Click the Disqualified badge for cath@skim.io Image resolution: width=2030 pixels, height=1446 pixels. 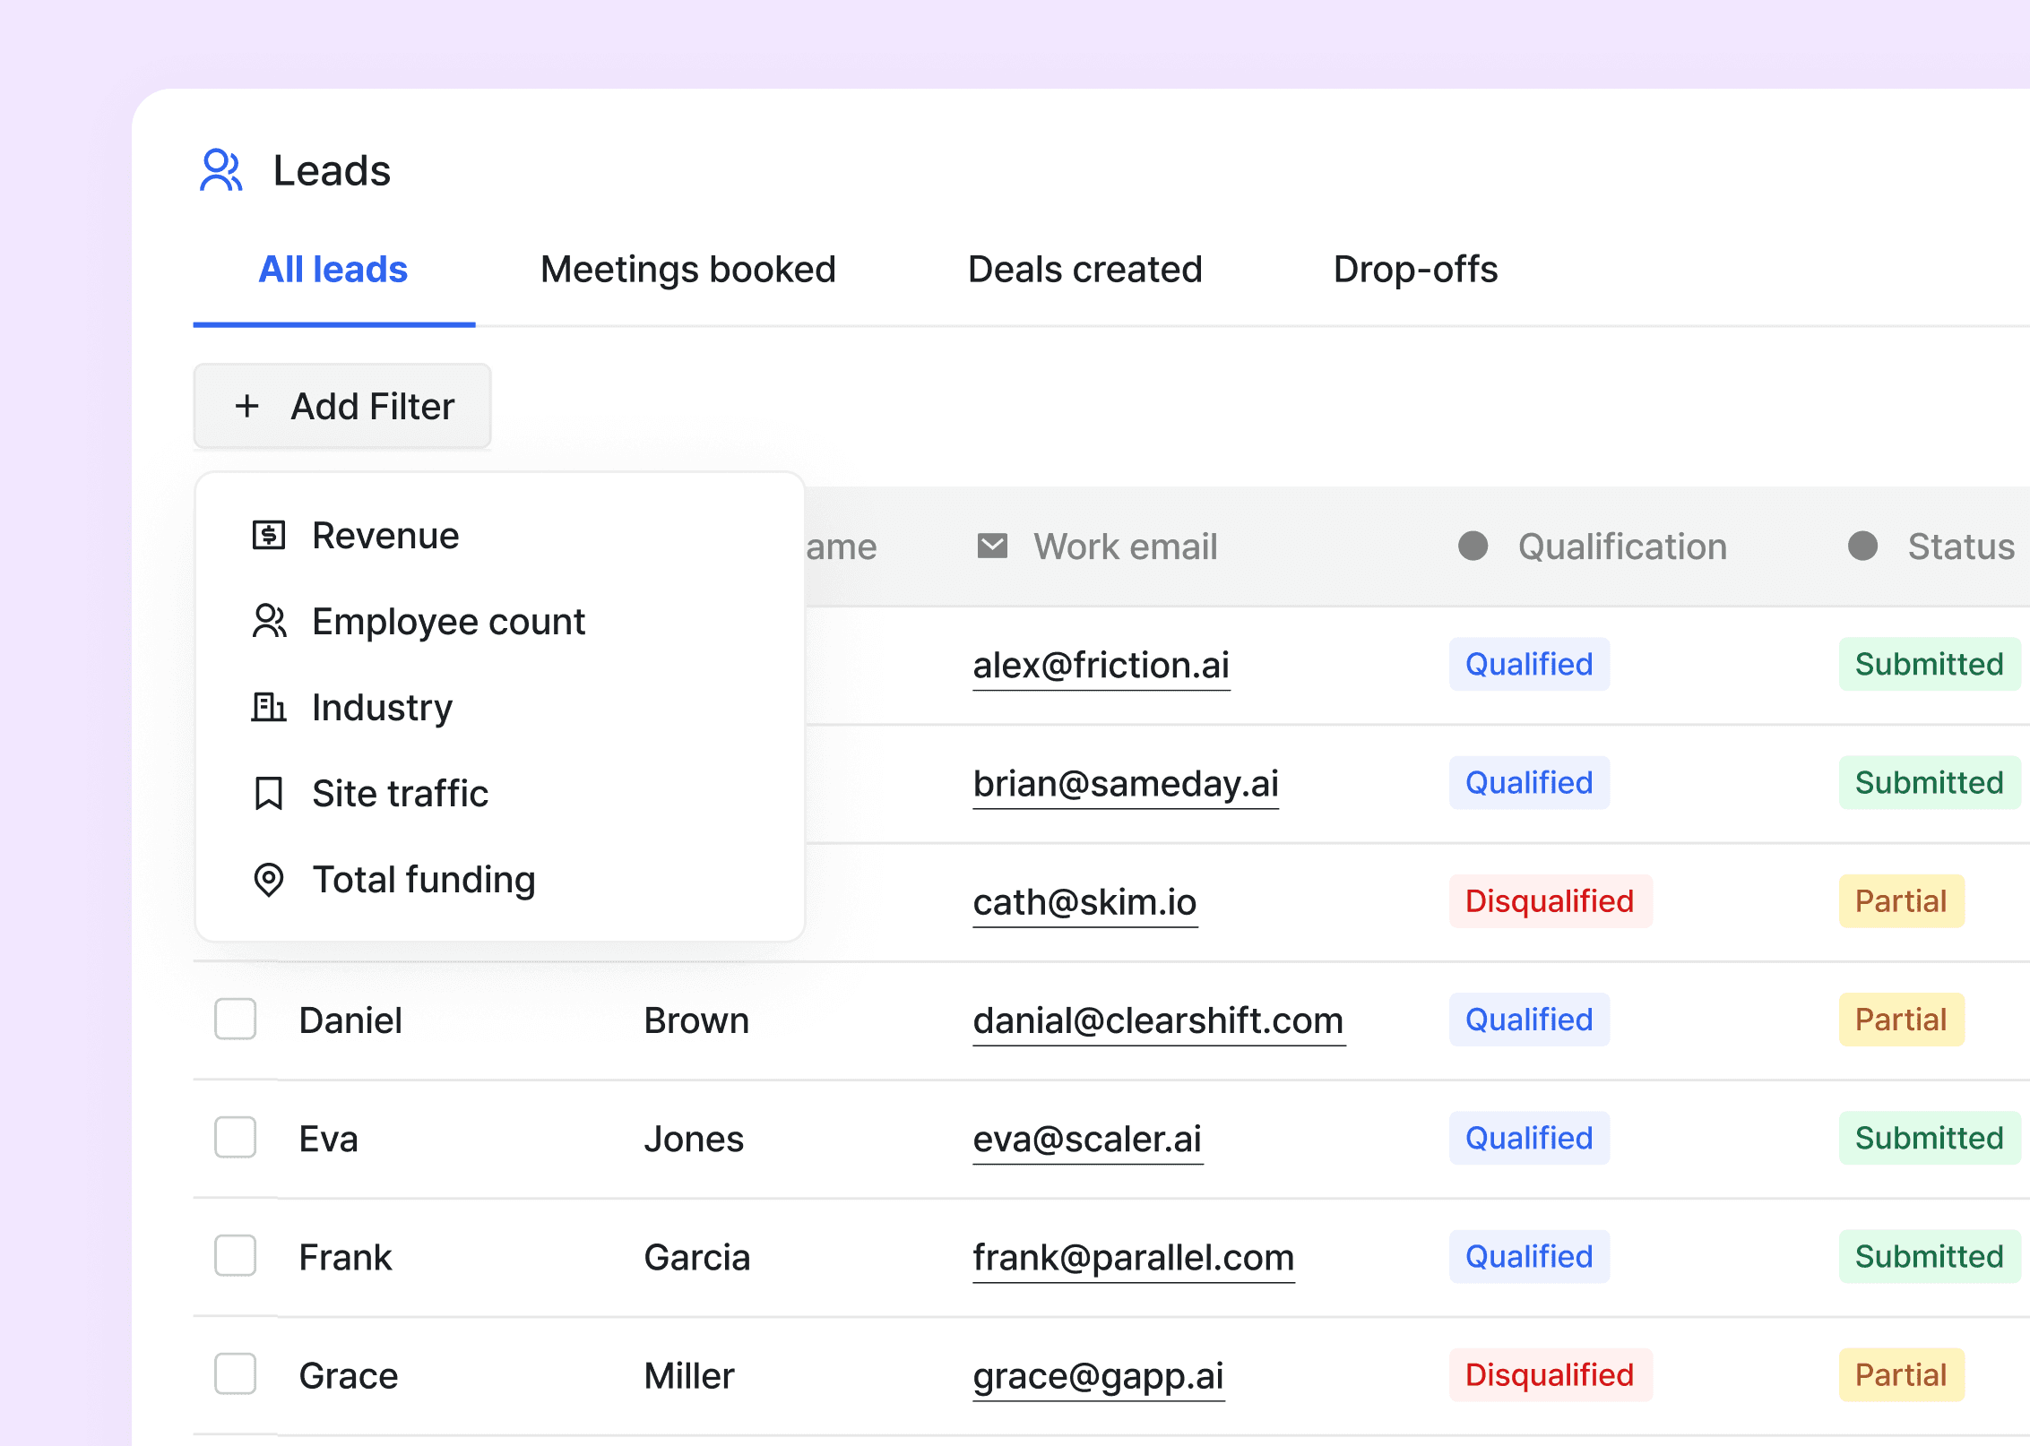point(1550,901)
